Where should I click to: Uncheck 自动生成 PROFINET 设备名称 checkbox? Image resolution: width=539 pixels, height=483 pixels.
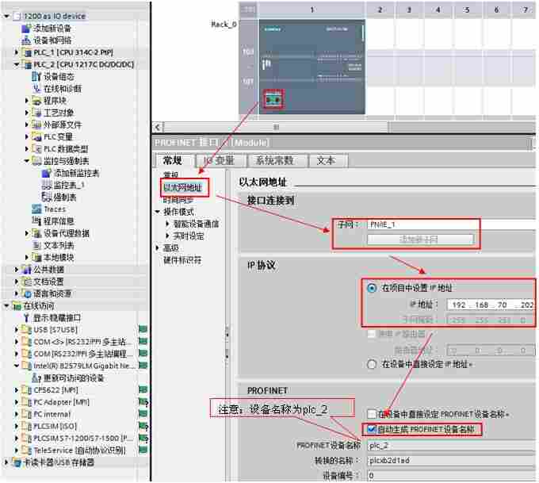click(372, 429)
